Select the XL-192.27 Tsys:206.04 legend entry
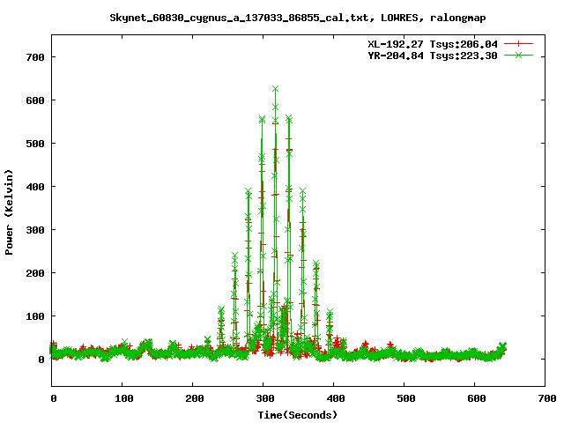Screen dimensions: 564x423 (x=432, y=43)
